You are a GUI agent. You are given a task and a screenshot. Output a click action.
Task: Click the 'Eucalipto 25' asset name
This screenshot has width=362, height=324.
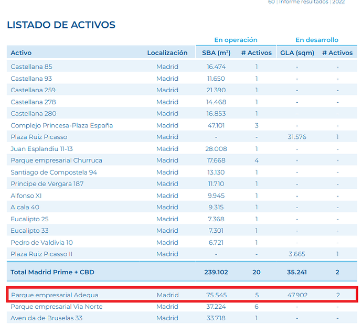point(29,219)
